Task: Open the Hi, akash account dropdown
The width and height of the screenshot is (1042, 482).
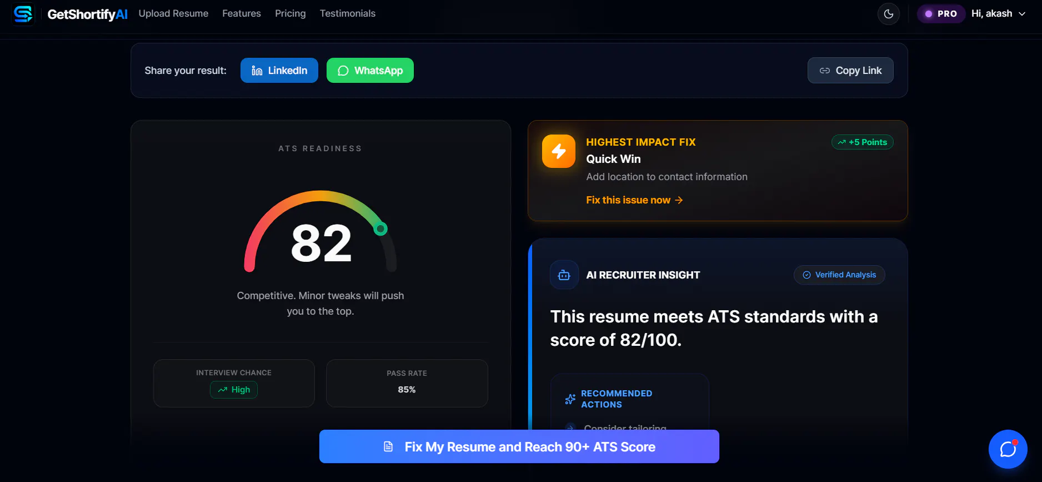Action: [x=998, y=14]
